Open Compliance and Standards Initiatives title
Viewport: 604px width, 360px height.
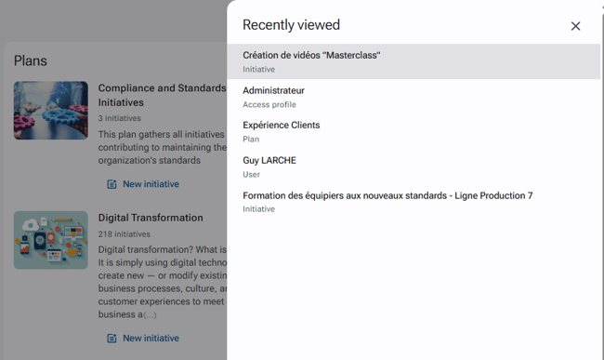(163, 95)
